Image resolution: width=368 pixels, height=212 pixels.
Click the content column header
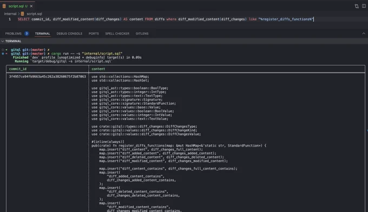[x=98, y=69]
